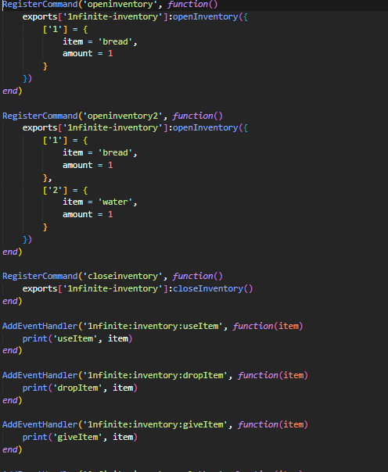Click the '1nfinite:inventory:giveItem' event name
The height and width of the screenshot is (472, 388).
point(155,424)
